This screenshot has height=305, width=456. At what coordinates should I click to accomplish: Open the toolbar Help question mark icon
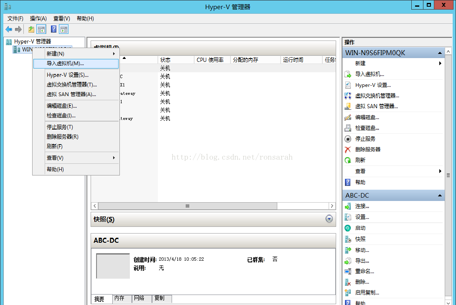(x=54, y=29)
